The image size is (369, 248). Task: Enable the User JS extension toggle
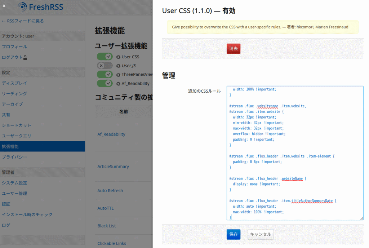[105, 66]
